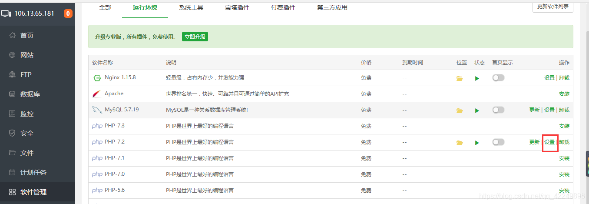589x204 pixels.
Task: Switch to the 全部 tab
Action: (x=105, y=8)
